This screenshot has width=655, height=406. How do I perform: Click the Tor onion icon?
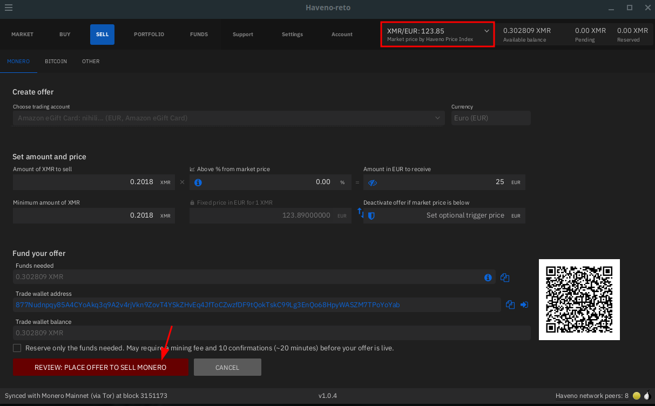(647, 396)
